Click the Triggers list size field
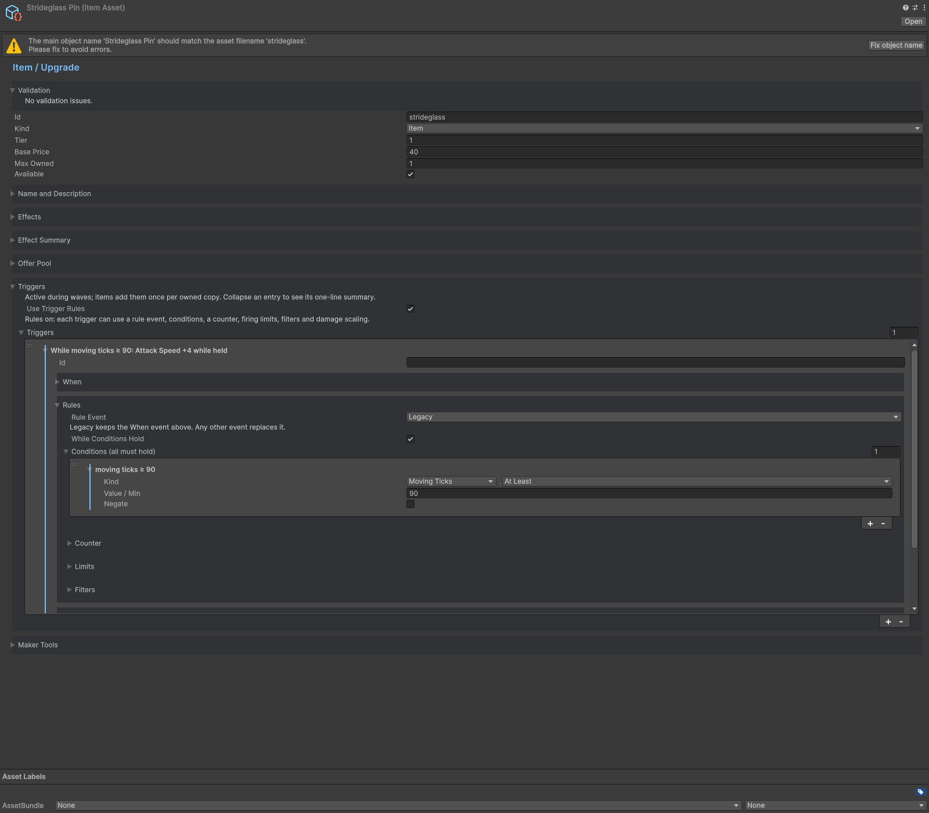Viewport: 929px width, 813px height. (x=904, y=333)
